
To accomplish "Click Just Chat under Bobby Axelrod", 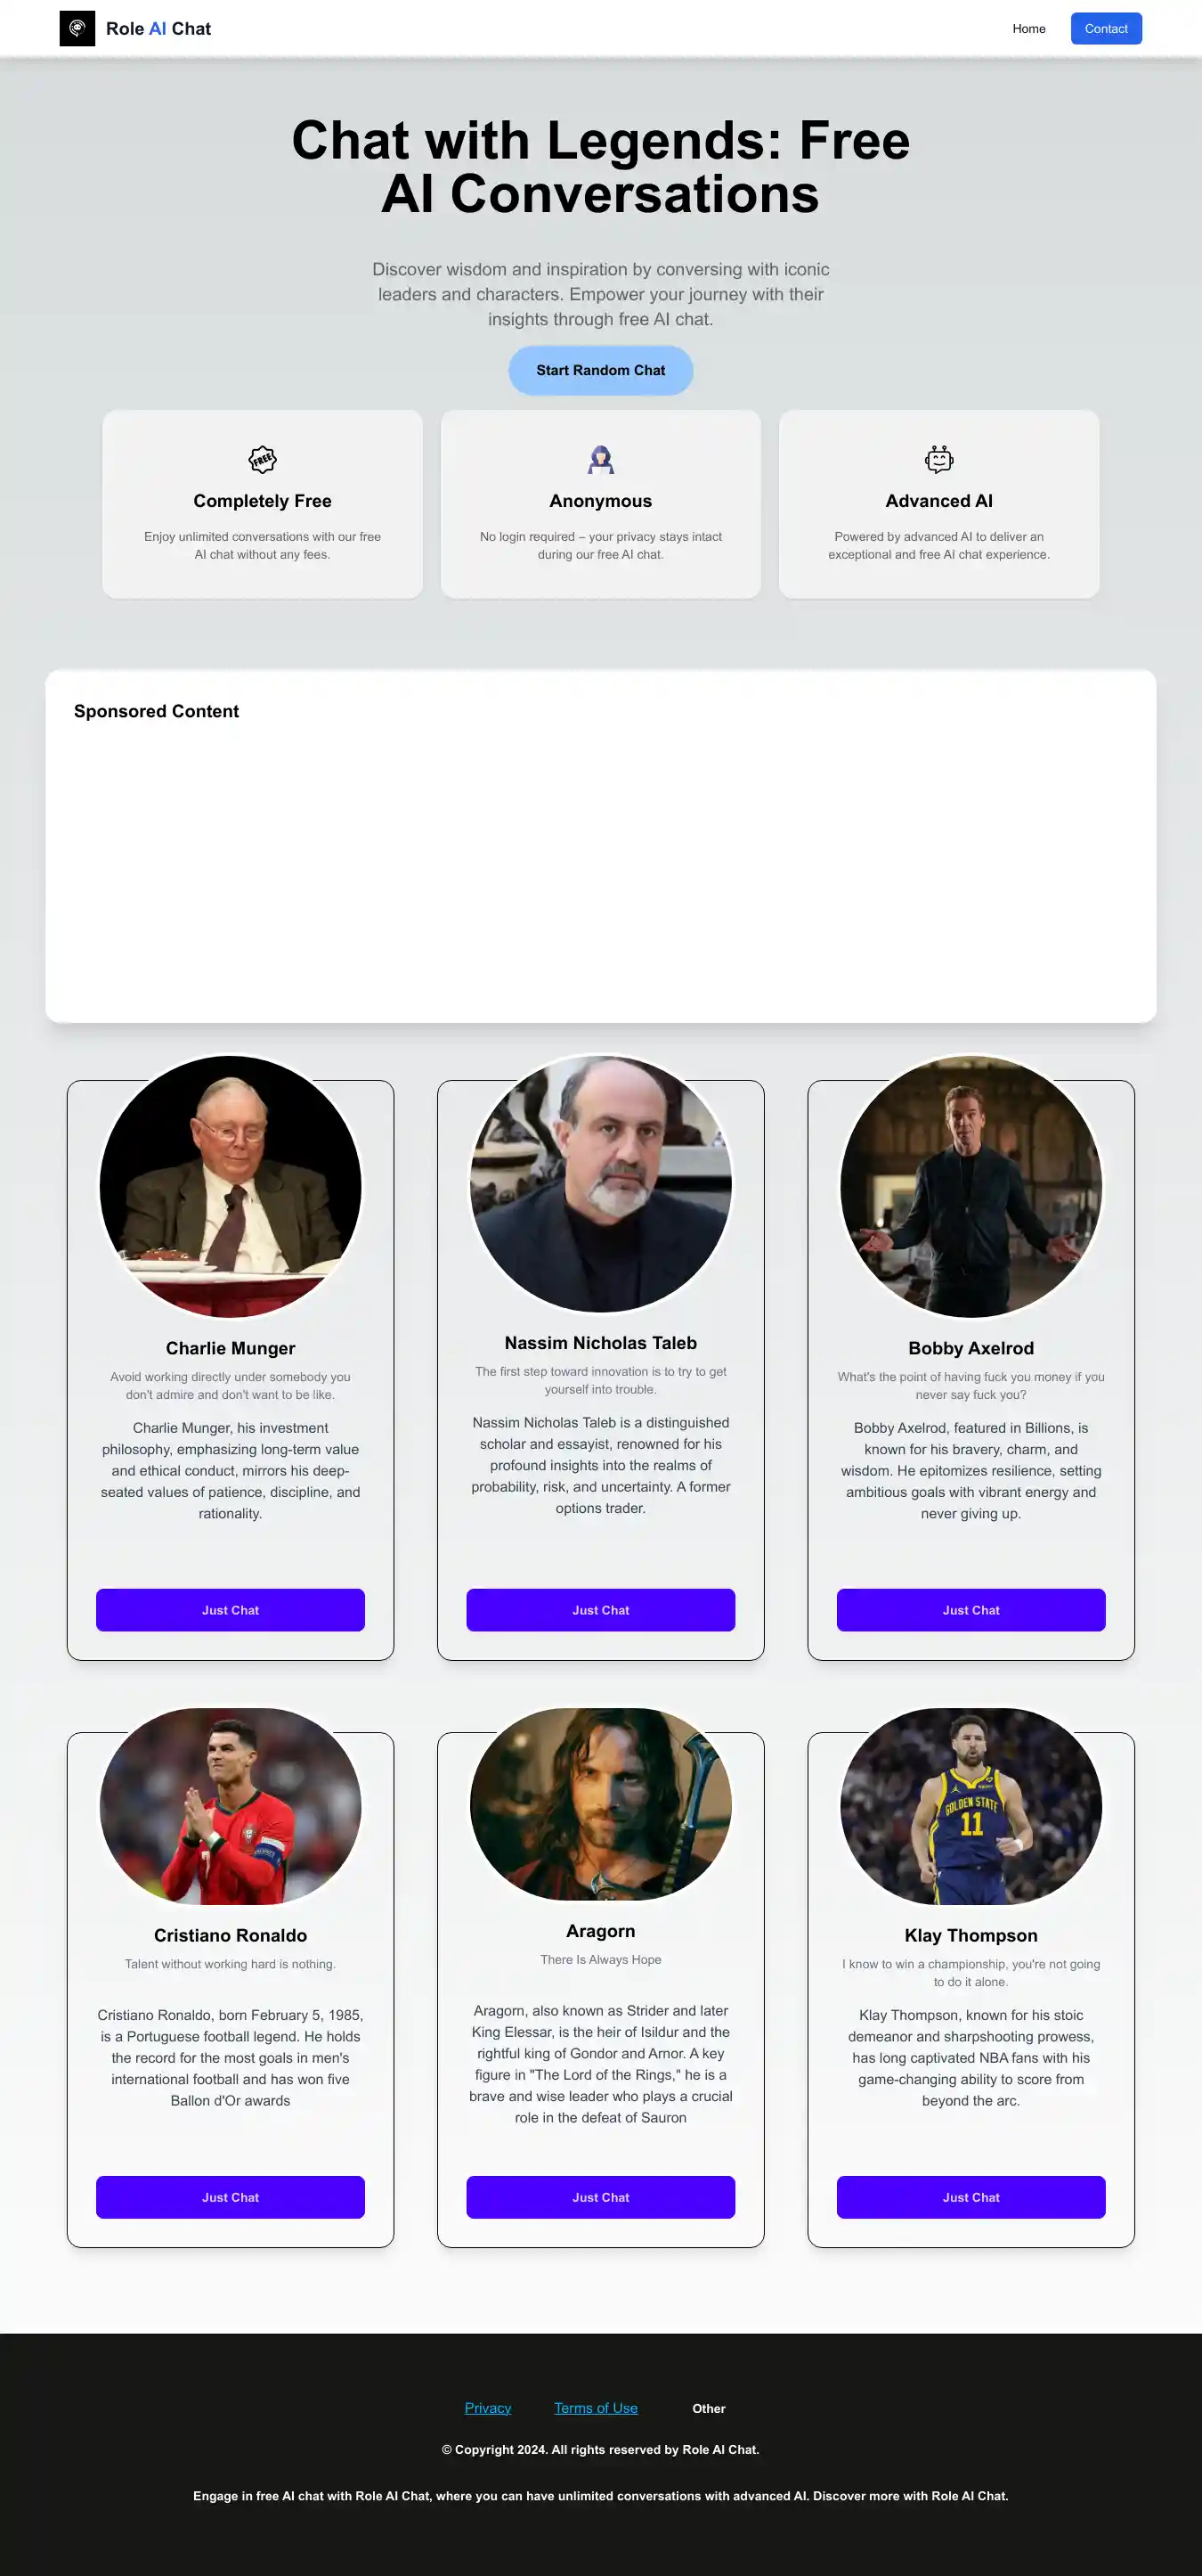I will pyautogui.click(x=971, y=1610).
